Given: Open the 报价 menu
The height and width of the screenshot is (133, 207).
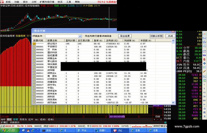Looking at the screenshot, I should (x=25, y=2).
